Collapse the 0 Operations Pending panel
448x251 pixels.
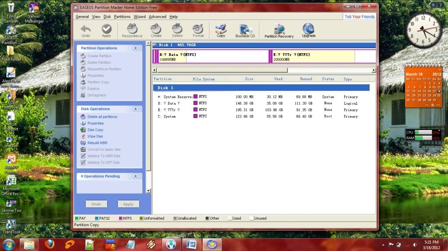point(136,176)
